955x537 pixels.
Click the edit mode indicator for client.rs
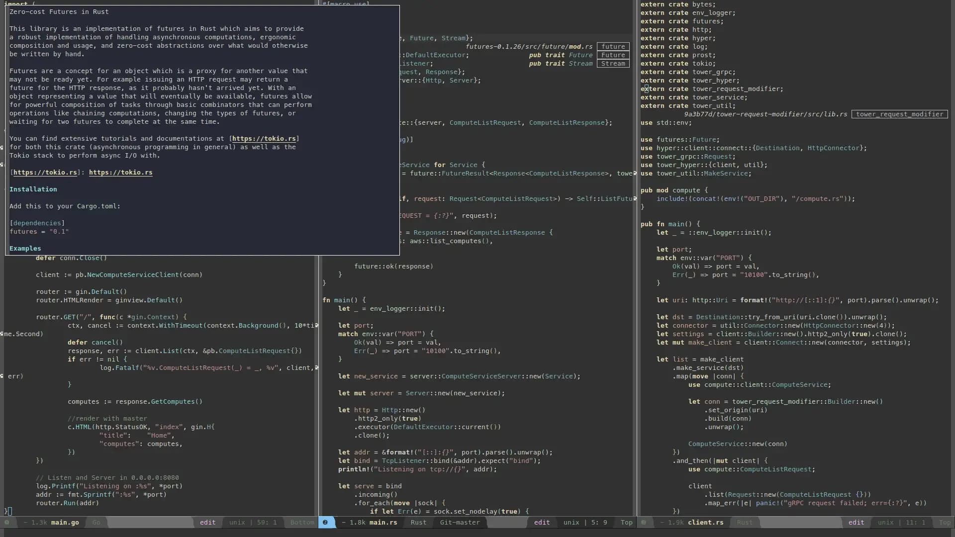click(x=857, y=523)
